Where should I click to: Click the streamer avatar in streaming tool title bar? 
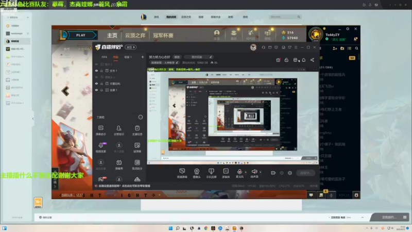pyautogui.click(x=253, y=47)
